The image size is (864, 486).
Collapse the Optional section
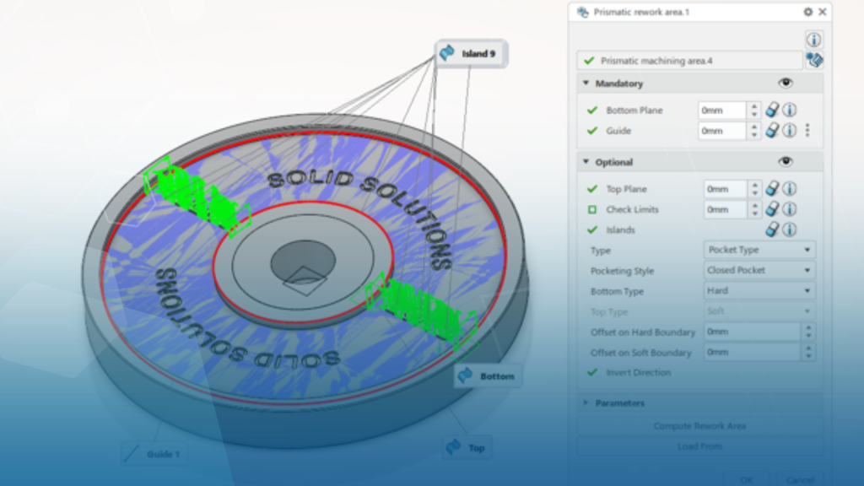pos(586,162)
